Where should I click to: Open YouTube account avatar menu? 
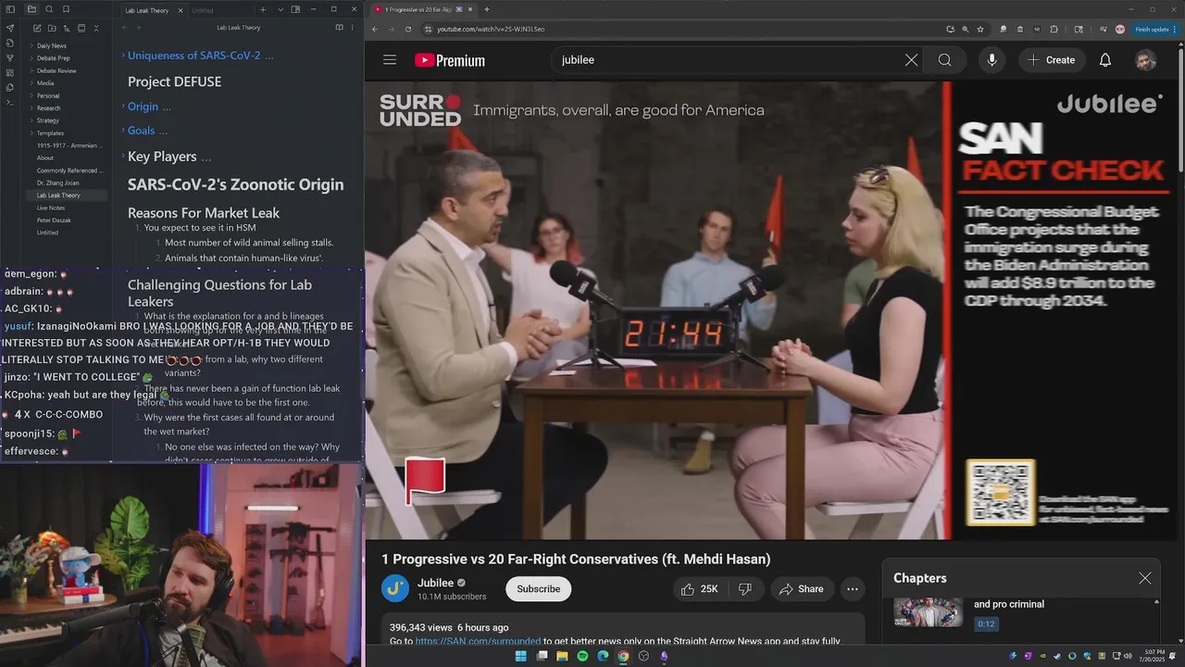(1146, 60)
